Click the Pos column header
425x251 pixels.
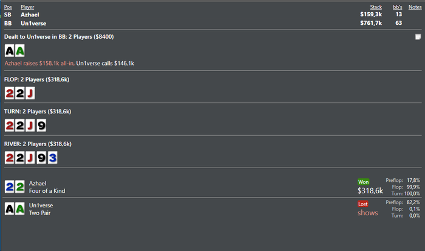[x=8, y=7]
